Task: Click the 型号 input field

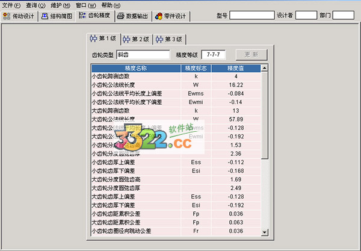Action: pyautogui.click(x=252, y=16)
